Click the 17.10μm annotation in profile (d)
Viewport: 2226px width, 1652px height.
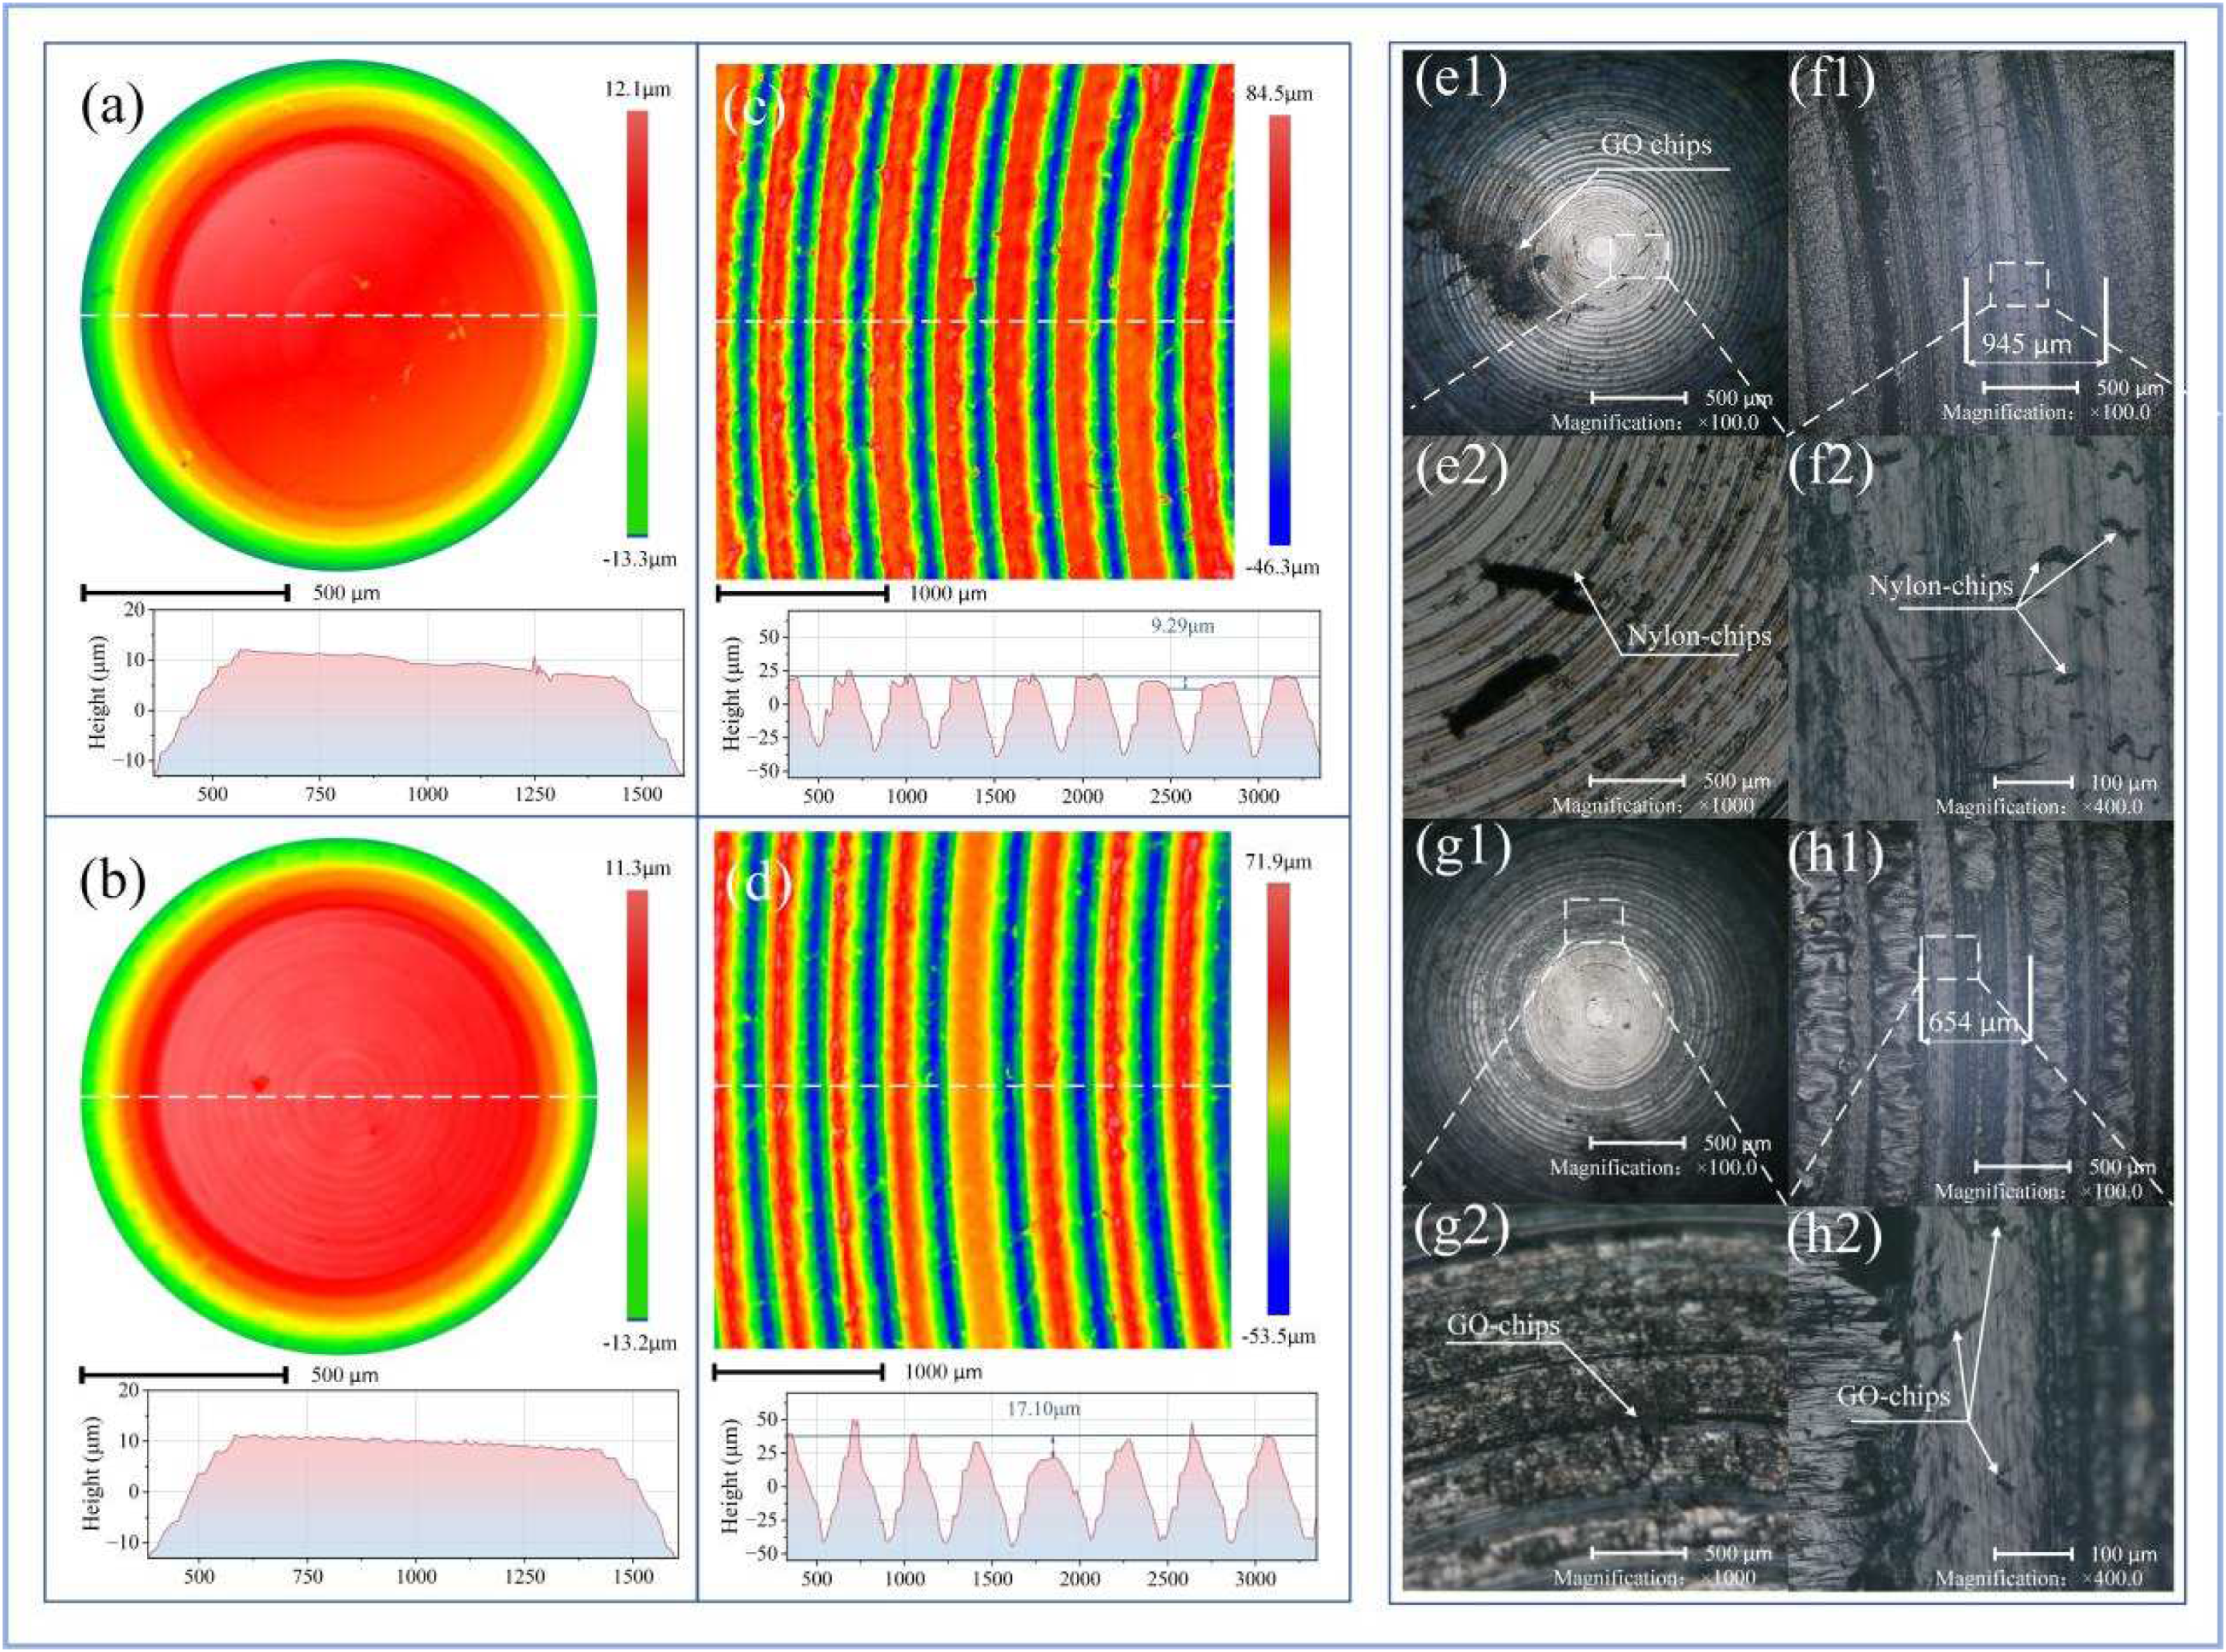point(1043,1408)
